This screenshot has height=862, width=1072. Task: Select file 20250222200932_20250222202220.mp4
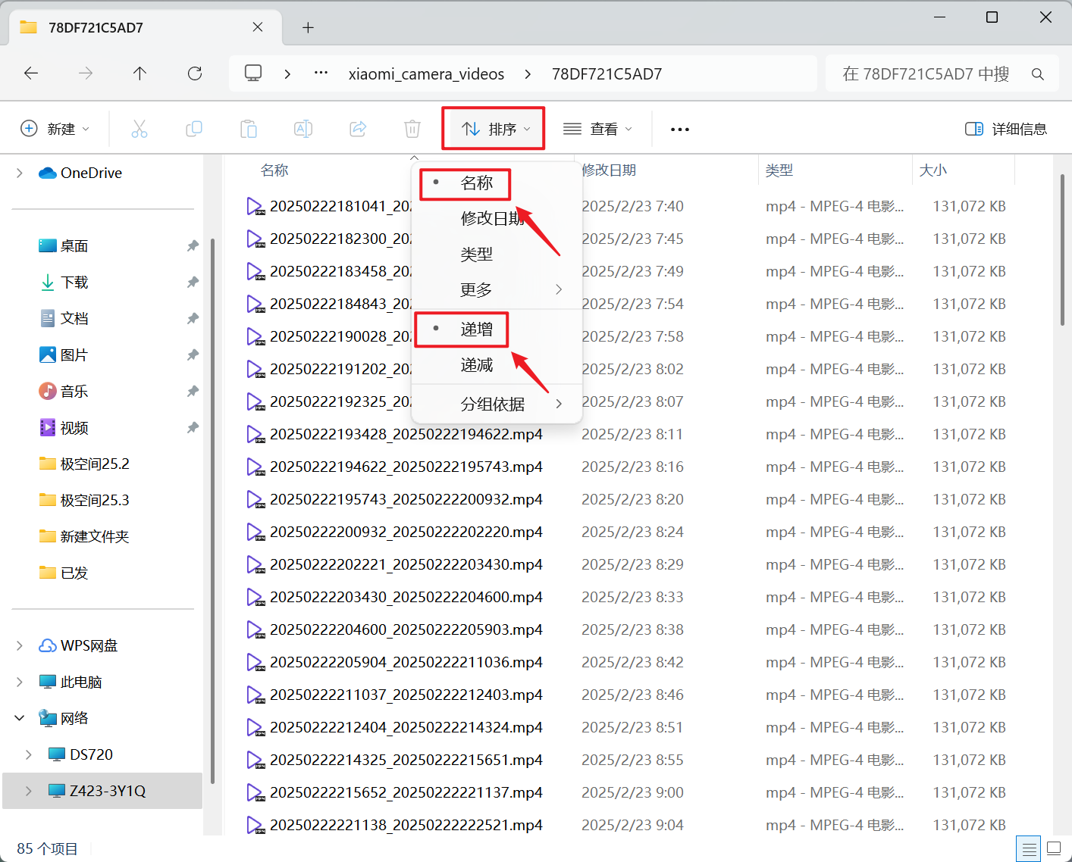(x=406, y=533)
